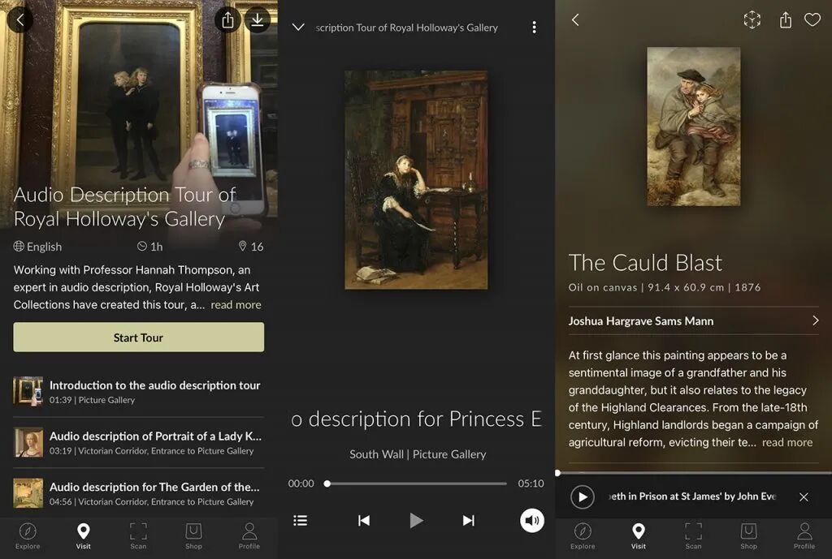Skip to next track
Image resolution: width=832 pixels, height=559 pixels.
(468, 520)
